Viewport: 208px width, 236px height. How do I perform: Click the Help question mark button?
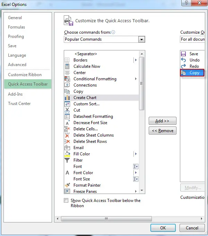pos(187,3)
